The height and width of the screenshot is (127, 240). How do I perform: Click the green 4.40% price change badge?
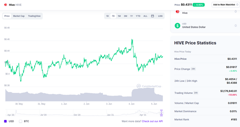[x=198, y=5]
